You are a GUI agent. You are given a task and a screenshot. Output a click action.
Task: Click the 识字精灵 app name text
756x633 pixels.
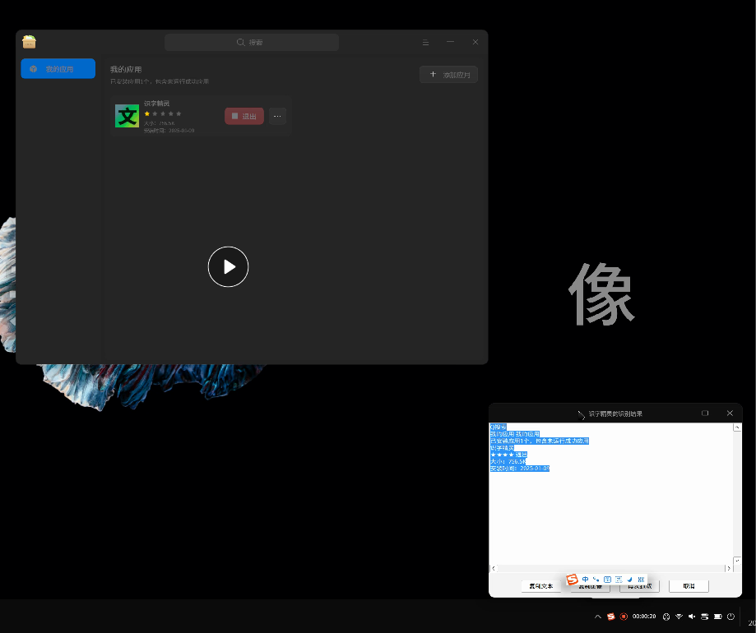click(x=156, y=104)
